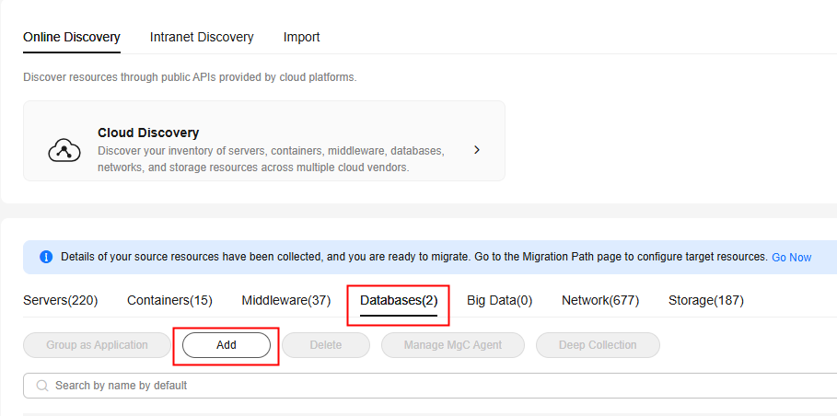837x416 pixels.
Task: Click the search magnifier icon
Action: pos(42,385)
